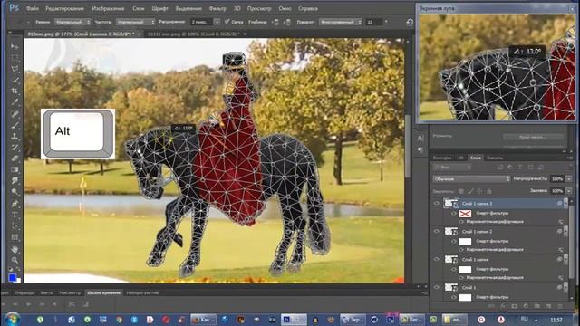Select the Eraser tool

click(x=14, y=158)
